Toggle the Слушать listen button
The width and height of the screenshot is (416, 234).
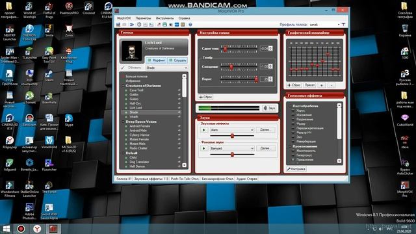(177, 60)
